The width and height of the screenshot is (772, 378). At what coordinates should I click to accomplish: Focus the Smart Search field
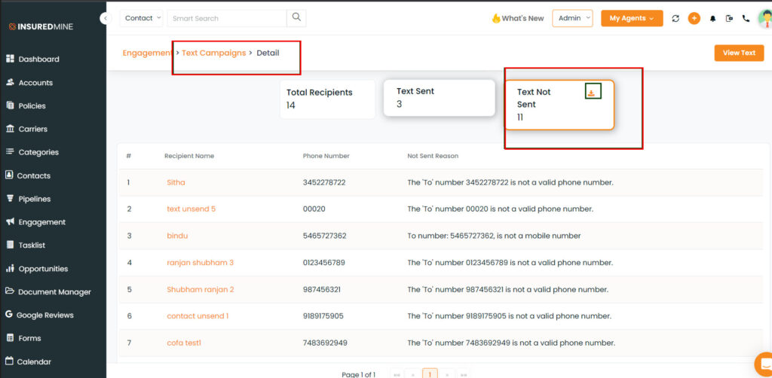[x=227, y=18]
